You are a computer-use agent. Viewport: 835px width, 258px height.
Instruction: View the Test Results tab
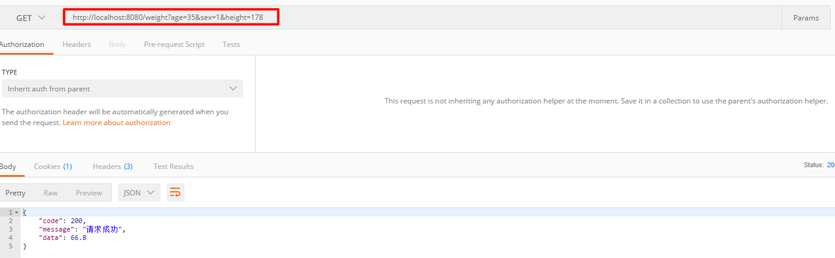[173, 166]
